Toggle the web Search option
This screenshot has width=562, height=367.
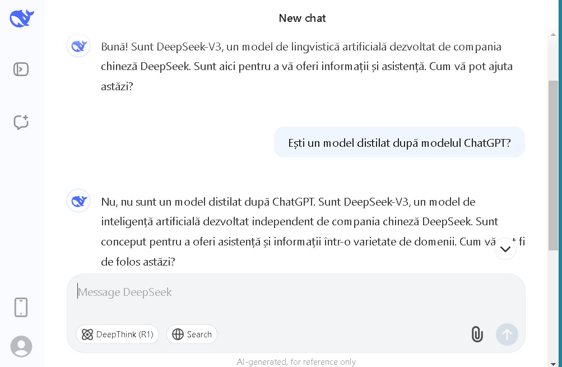(192, 335)
